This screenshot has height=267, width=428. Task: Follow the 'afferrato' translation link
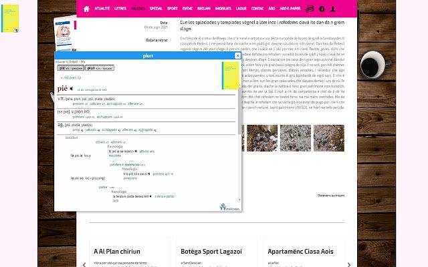[128, 130]
